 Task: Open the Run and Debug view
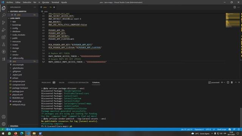pyautogui.click(x=3, y=30)
